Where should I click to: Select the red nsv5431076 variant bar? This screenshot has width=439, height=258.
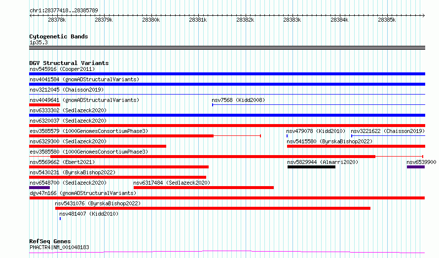click(x=213, y=208)
